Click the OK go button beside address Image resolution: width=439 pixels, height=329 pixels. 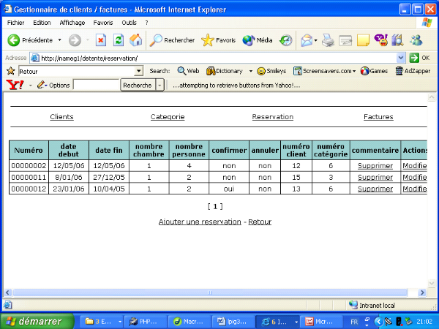(419, 57)
